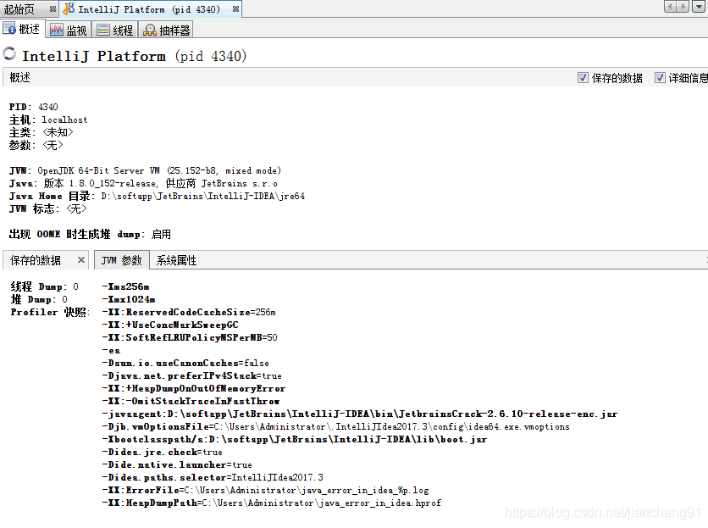
Task: Open the 抽样器 sampler tab
Action: [x=166, y=30]
